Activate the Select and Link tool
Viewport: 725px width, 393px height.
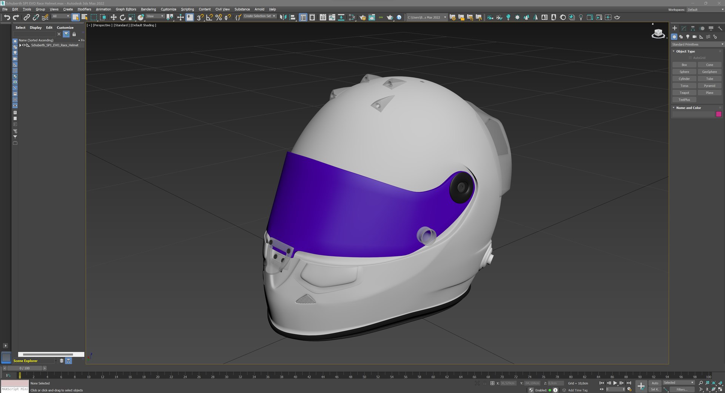(x=27, y=17)
